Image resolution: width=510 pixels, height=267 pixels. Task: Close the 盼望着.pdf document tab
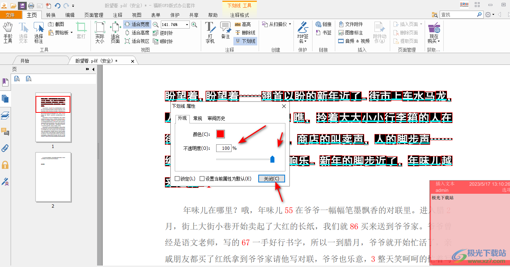click(x=133, y=61)
